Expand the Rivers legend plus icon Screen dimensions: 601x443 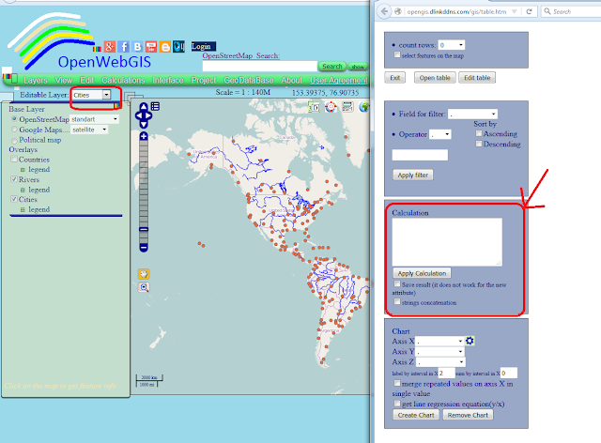pyautogui.click(x=23, y=190)
